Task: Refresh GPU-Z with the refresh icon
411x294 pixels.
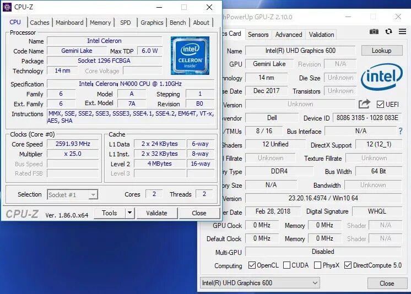Action: coord(388,32)
